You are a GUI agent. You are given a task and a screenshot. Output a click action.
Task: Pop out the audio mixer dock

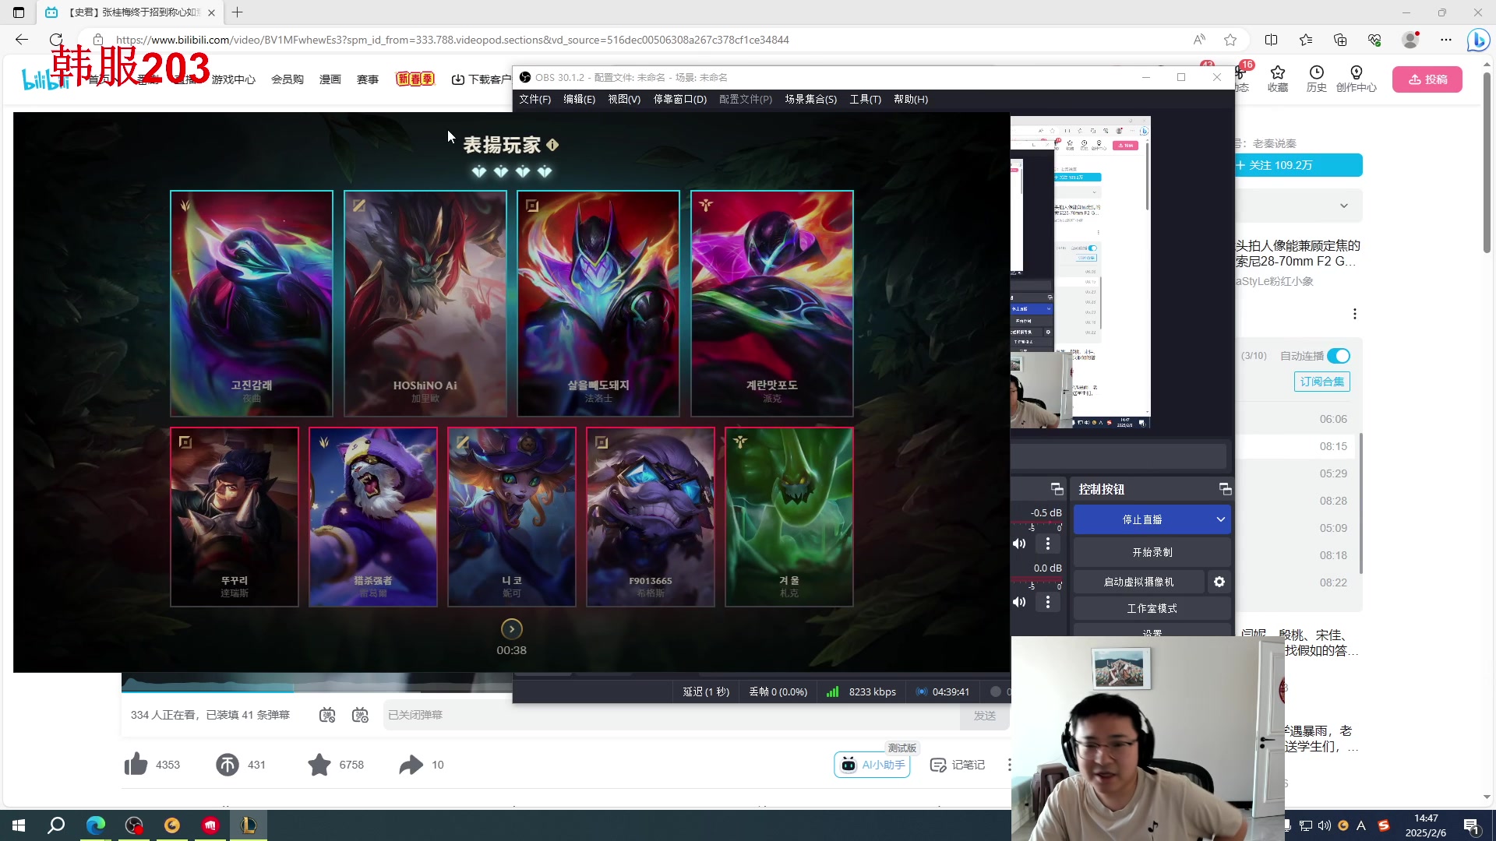pos(1057,489)
